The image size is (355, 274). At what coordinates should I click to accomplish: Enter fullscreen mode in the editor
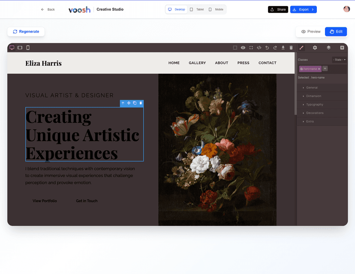pyautogui.click(x=251, y=48)
